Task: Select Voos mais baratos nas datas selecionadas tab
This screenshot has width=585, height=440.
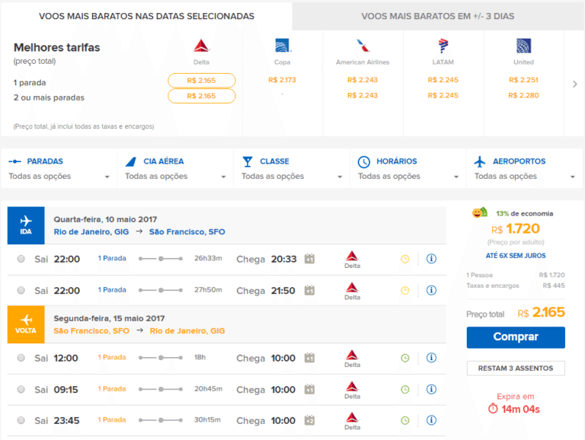Action: pyautogui.click(x=145, y=16)
